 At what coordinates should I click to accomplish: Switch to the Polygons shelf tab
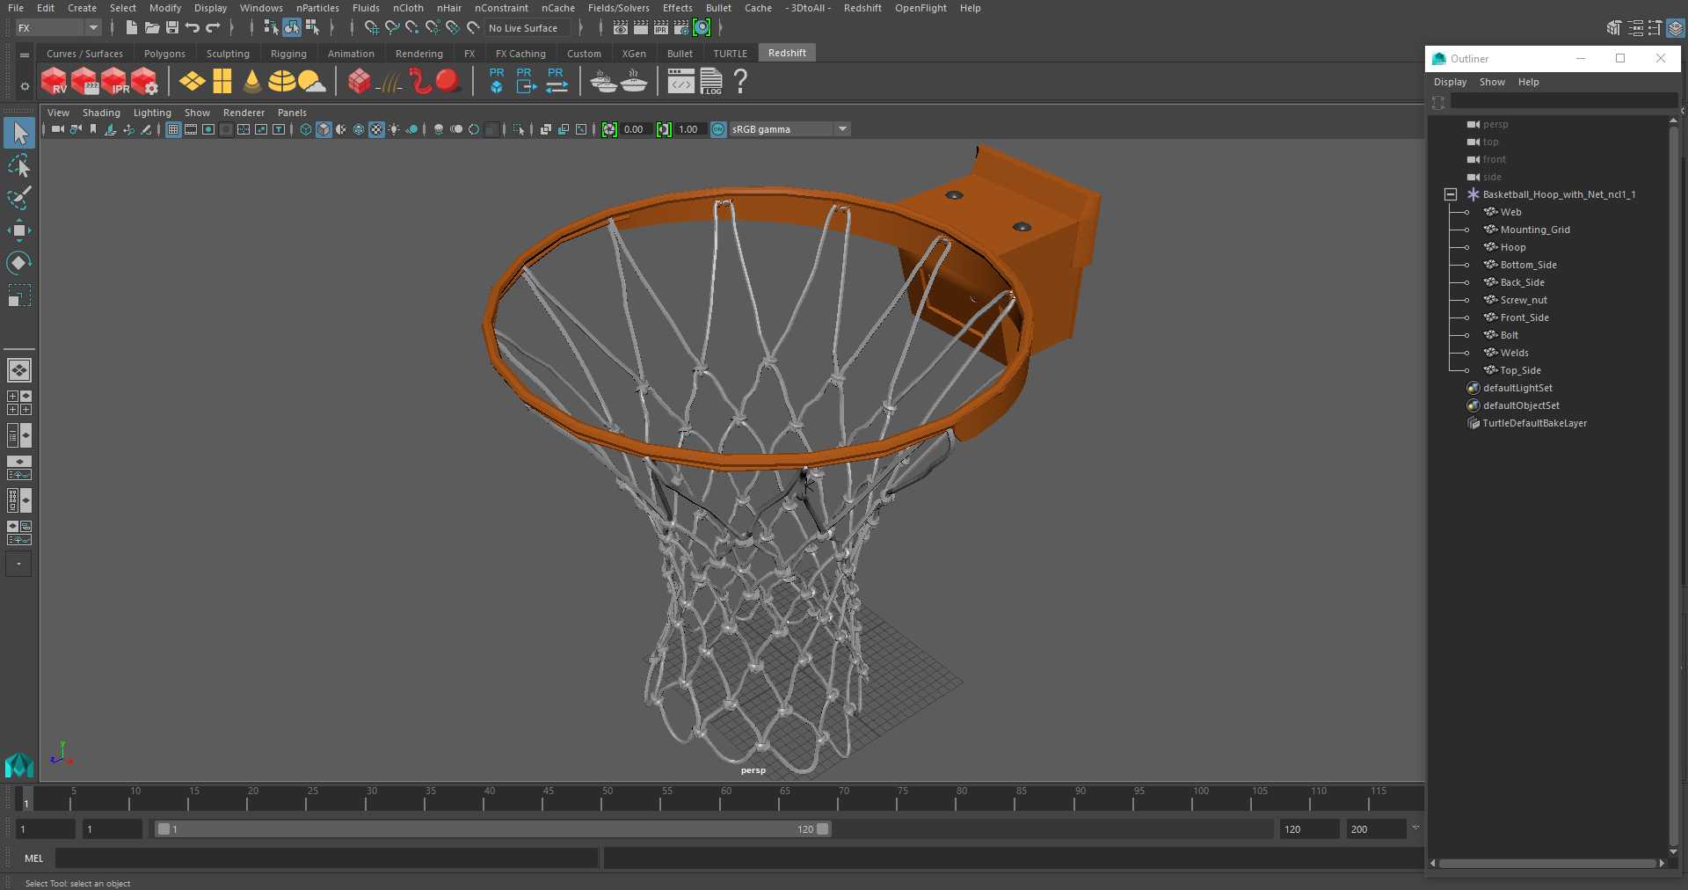164,54
